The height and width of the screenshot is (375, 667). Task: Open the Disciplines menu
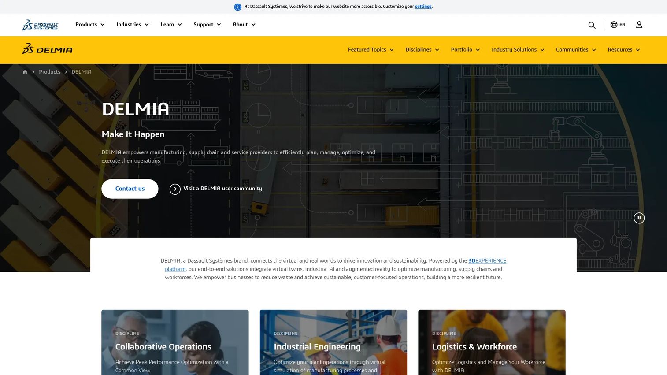tap(422, 50)
